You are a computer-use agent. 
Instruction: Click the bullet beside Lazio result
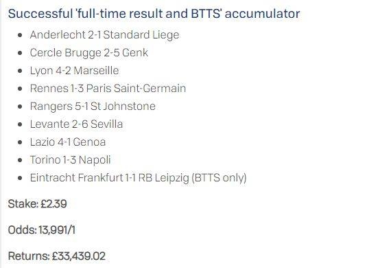point(20,142)
